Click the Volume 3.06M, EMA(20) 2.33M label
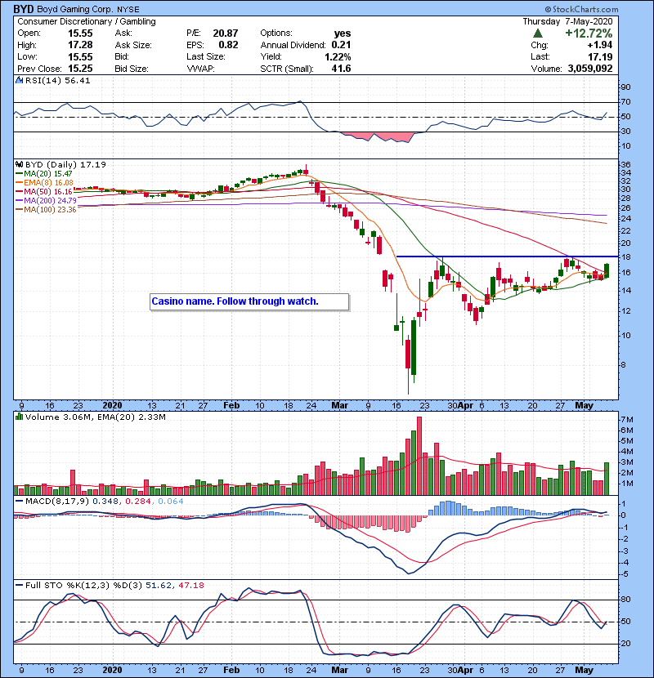Viewport: 654px width, 678px height. click(95, 417)
